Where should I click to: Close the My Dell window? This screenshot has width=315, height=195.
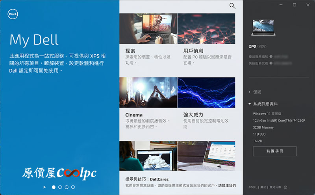308,5
